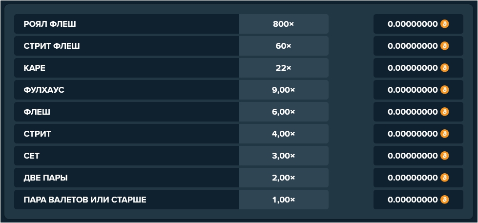Click the 60× multiplier cell
This screenshot has height=223, width=478.
pyautogui.click(x=283, y=46)
